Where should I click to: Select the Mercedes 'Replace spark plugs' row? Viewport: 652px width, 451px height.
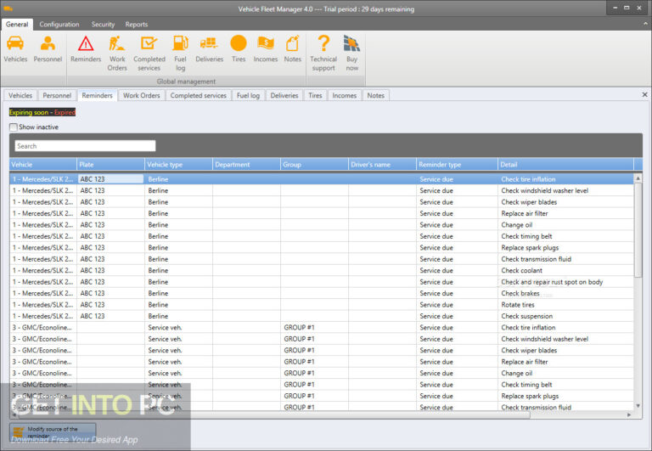pyautogui.click(x=322, y=247)
